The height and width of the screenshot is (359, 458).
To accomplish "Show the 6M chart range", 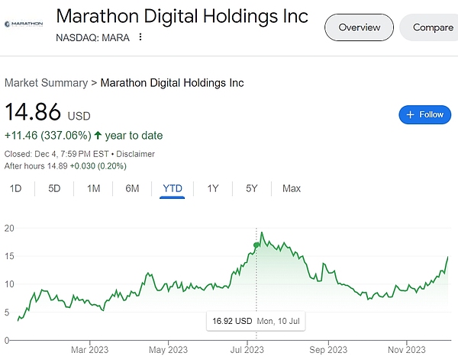I will [133, 188].
